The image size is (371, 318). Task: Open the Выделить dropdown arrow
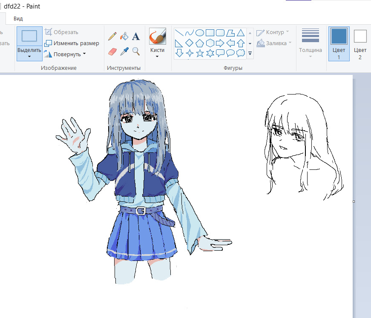coord(29,56)
